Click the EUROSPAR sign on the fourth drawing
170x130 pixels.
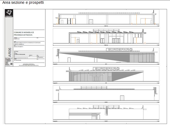tap(106, 69)
